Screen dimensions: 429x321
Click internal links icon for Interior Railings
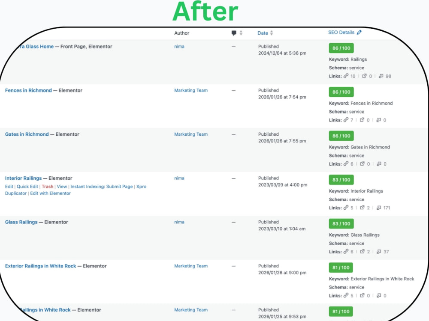pos(346,208)
